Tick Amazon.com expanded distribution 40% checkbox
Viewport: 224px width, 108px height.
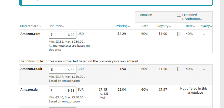point(179,34)
